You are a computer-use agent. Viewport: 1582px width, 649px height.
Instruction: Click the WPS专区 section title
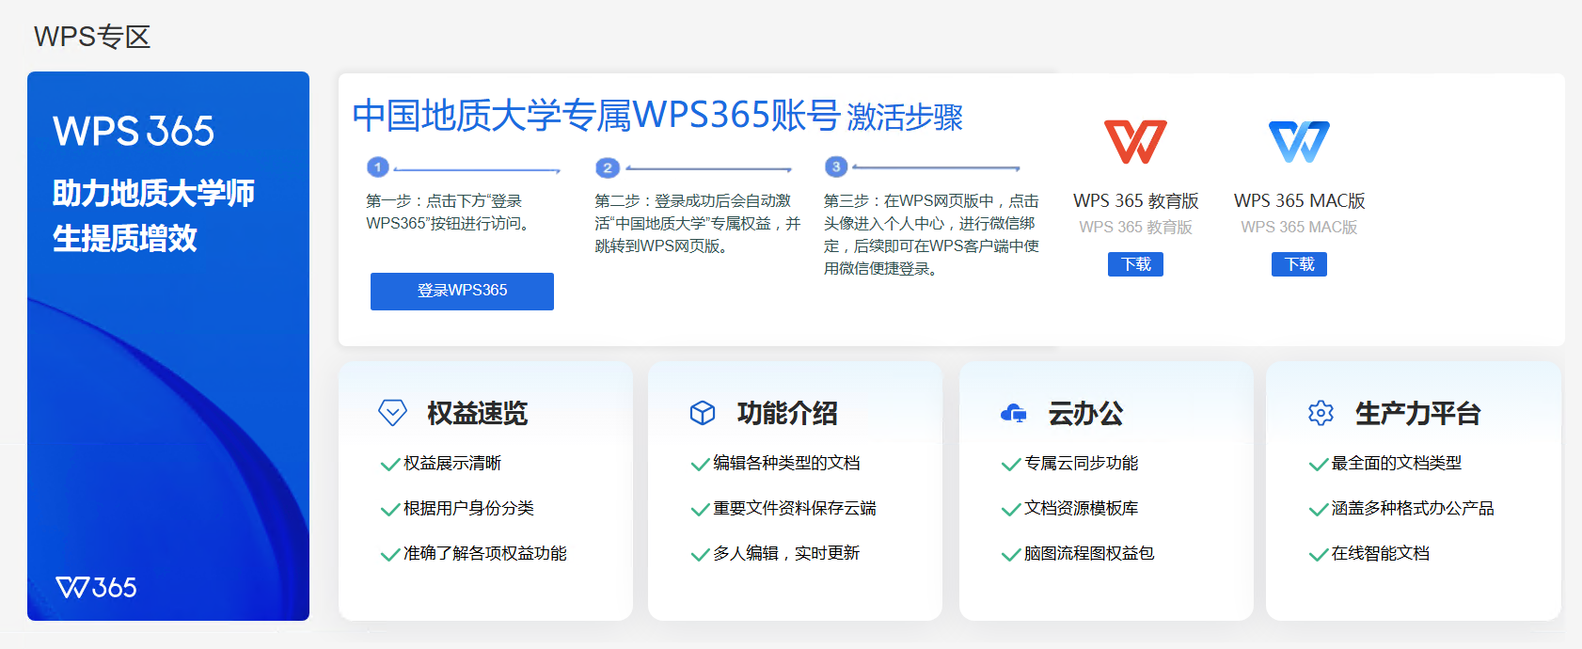click(x=92, y=37)
